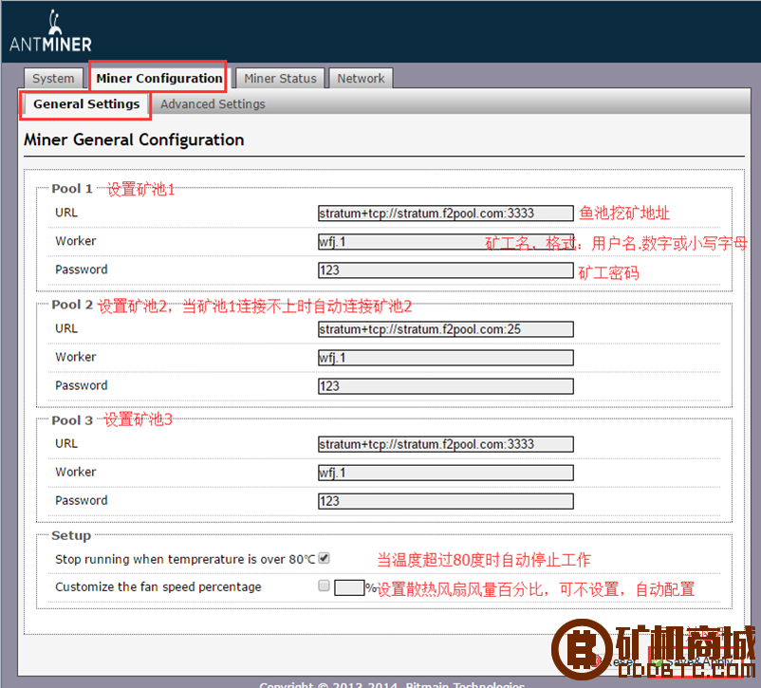Open the Network tab

[x=361, y=78]
